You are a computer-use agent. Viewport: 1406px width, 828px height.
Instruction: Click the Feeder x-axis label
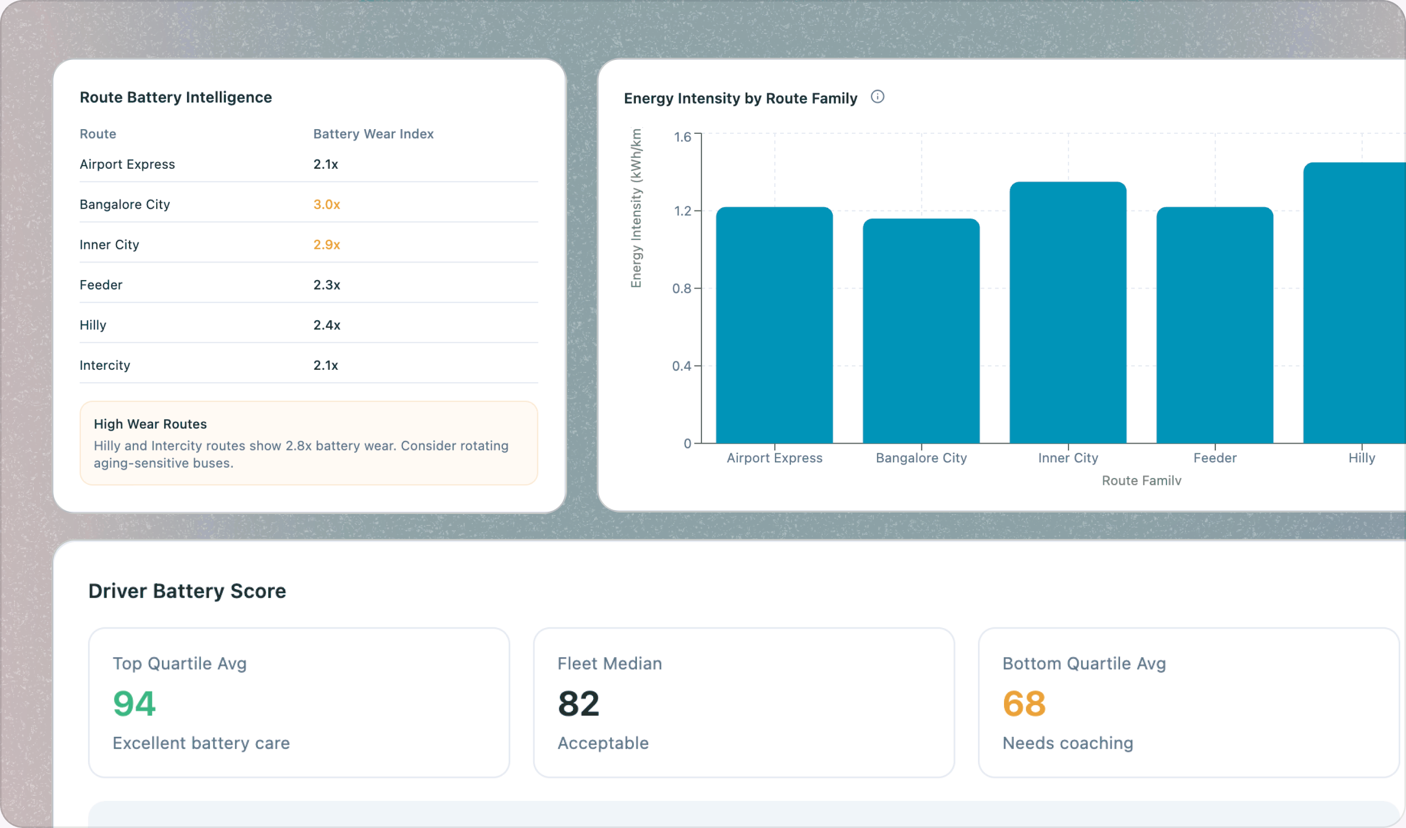pos(1214,458)
